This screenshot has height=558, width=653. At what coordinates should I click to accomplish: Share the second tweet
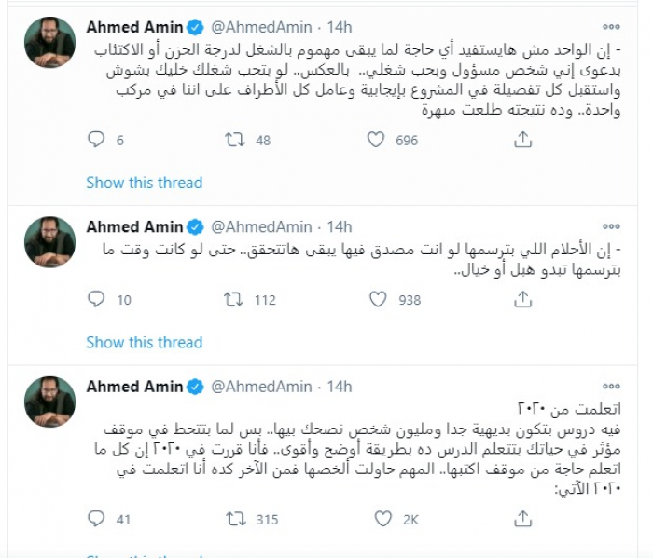523,299
